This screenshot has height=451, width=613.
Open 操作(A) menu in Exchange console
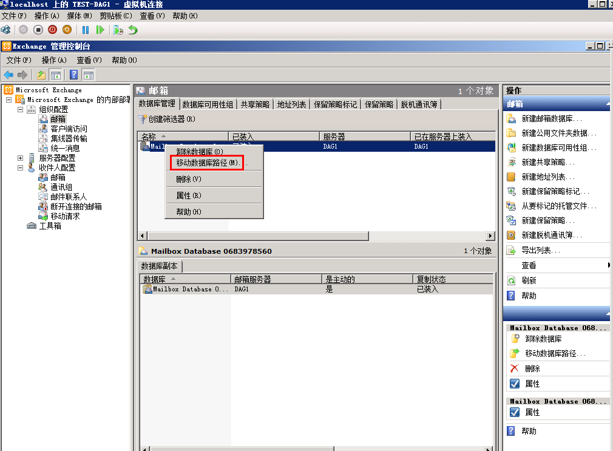pos(54,60)
